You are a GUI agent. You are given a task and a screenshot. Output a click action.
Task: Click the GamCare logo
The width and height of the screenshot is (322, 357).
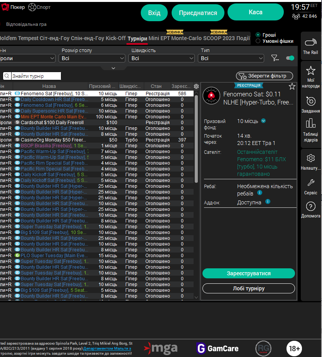click(217, 349)
